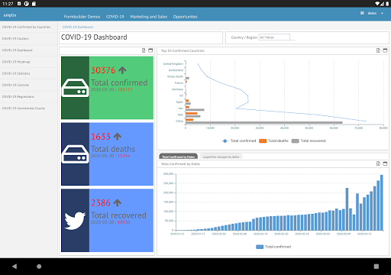Open COVID-19 Incremental Counts in sidebar
Viewport: 391px width, 275px height.
pos(24,108)
